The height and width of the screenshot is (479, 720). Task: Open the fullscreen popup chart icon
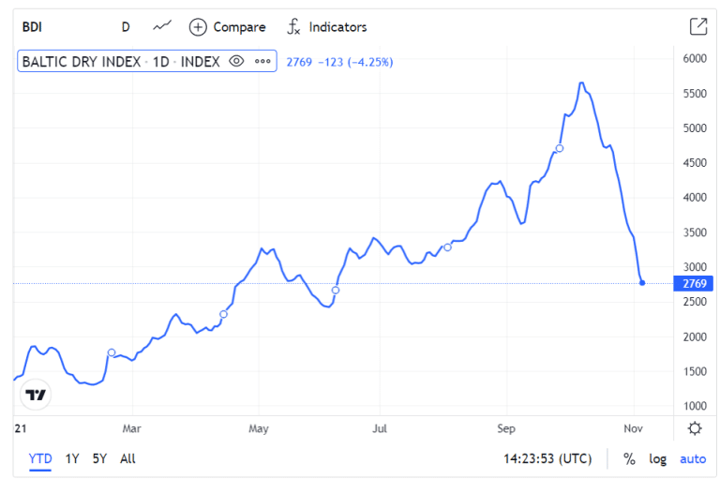(x=697, y=27)
